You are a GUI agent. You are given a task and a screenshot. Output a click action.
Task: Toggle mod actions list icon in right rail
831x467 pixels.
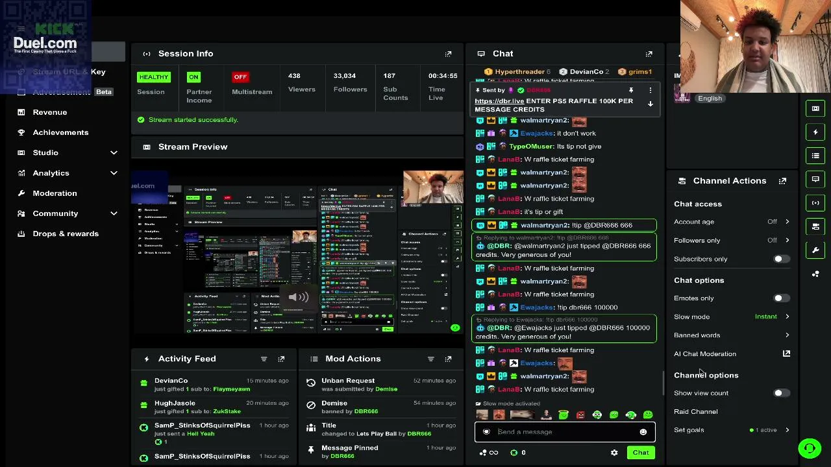click(815, 156)
